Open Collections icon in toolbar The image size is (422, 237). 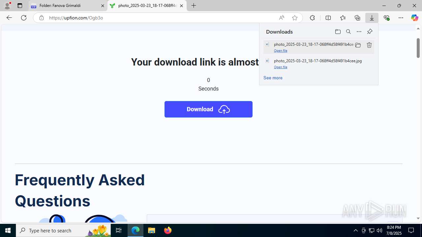point(357,18)
